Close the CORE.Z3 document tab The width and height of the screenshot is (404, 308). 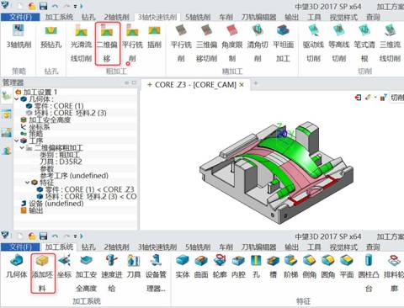click(242, 85)
